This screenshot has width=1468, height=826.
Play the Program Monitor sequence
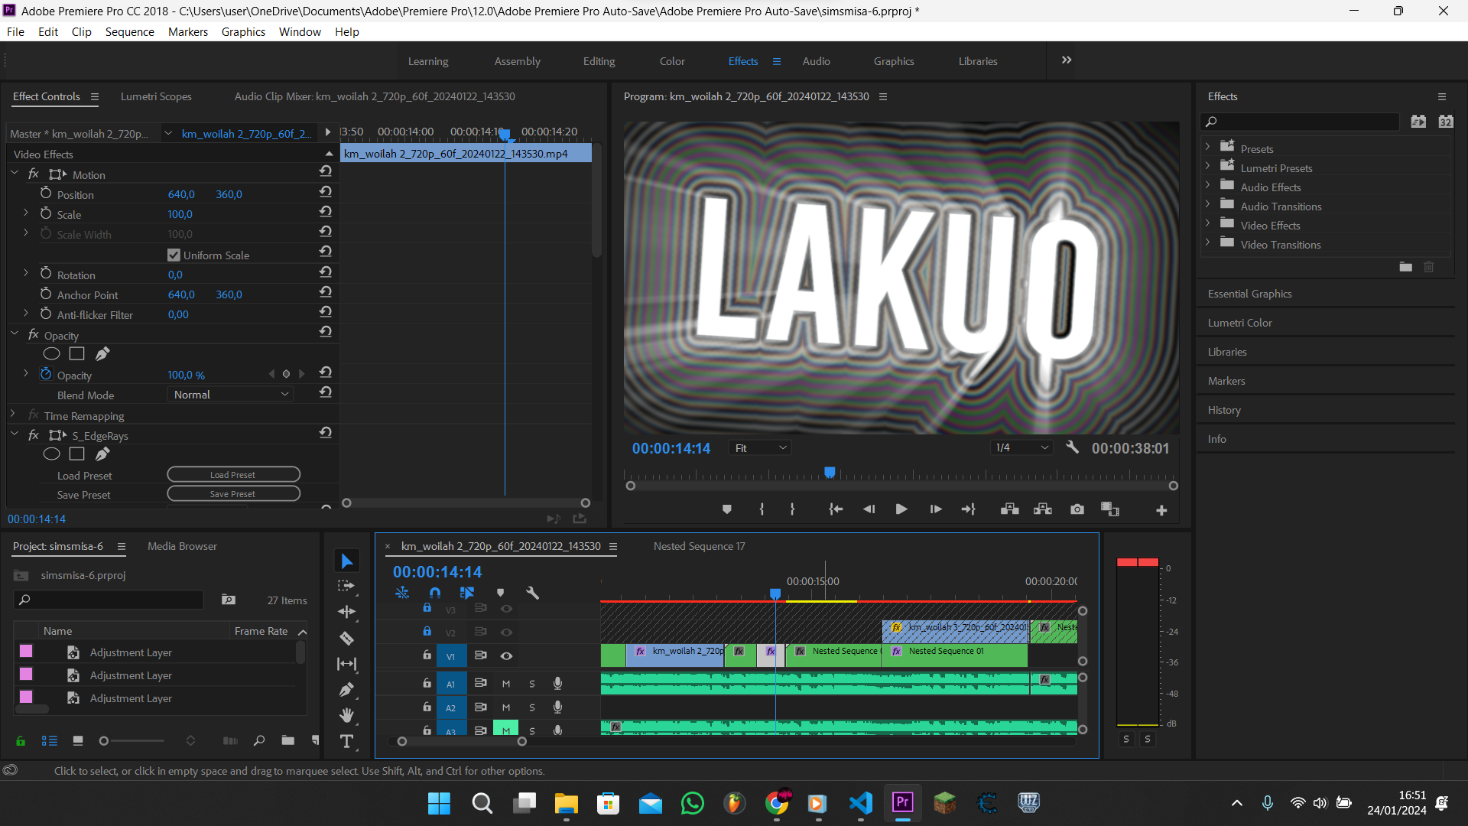pyautogui.click(x=901, y=509)
